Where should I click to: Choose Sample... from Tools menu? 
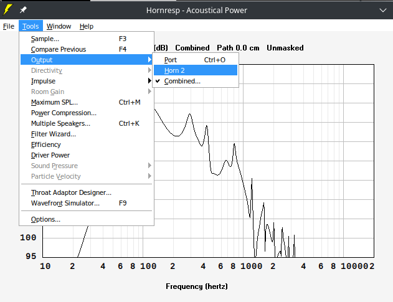click(x=87, y=39)
